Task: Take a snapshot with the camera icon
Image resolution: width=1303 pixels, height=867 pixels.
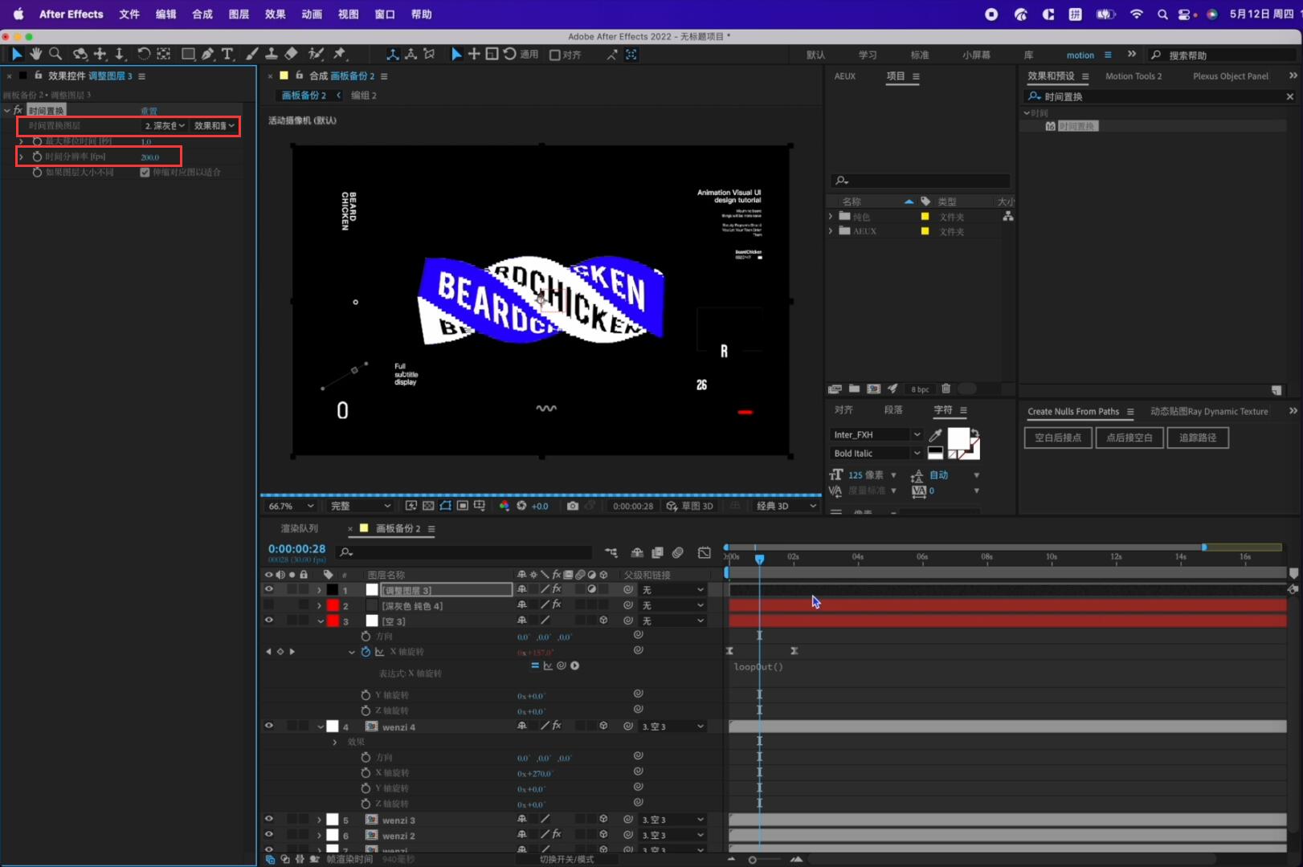Action: coord(572,506)
